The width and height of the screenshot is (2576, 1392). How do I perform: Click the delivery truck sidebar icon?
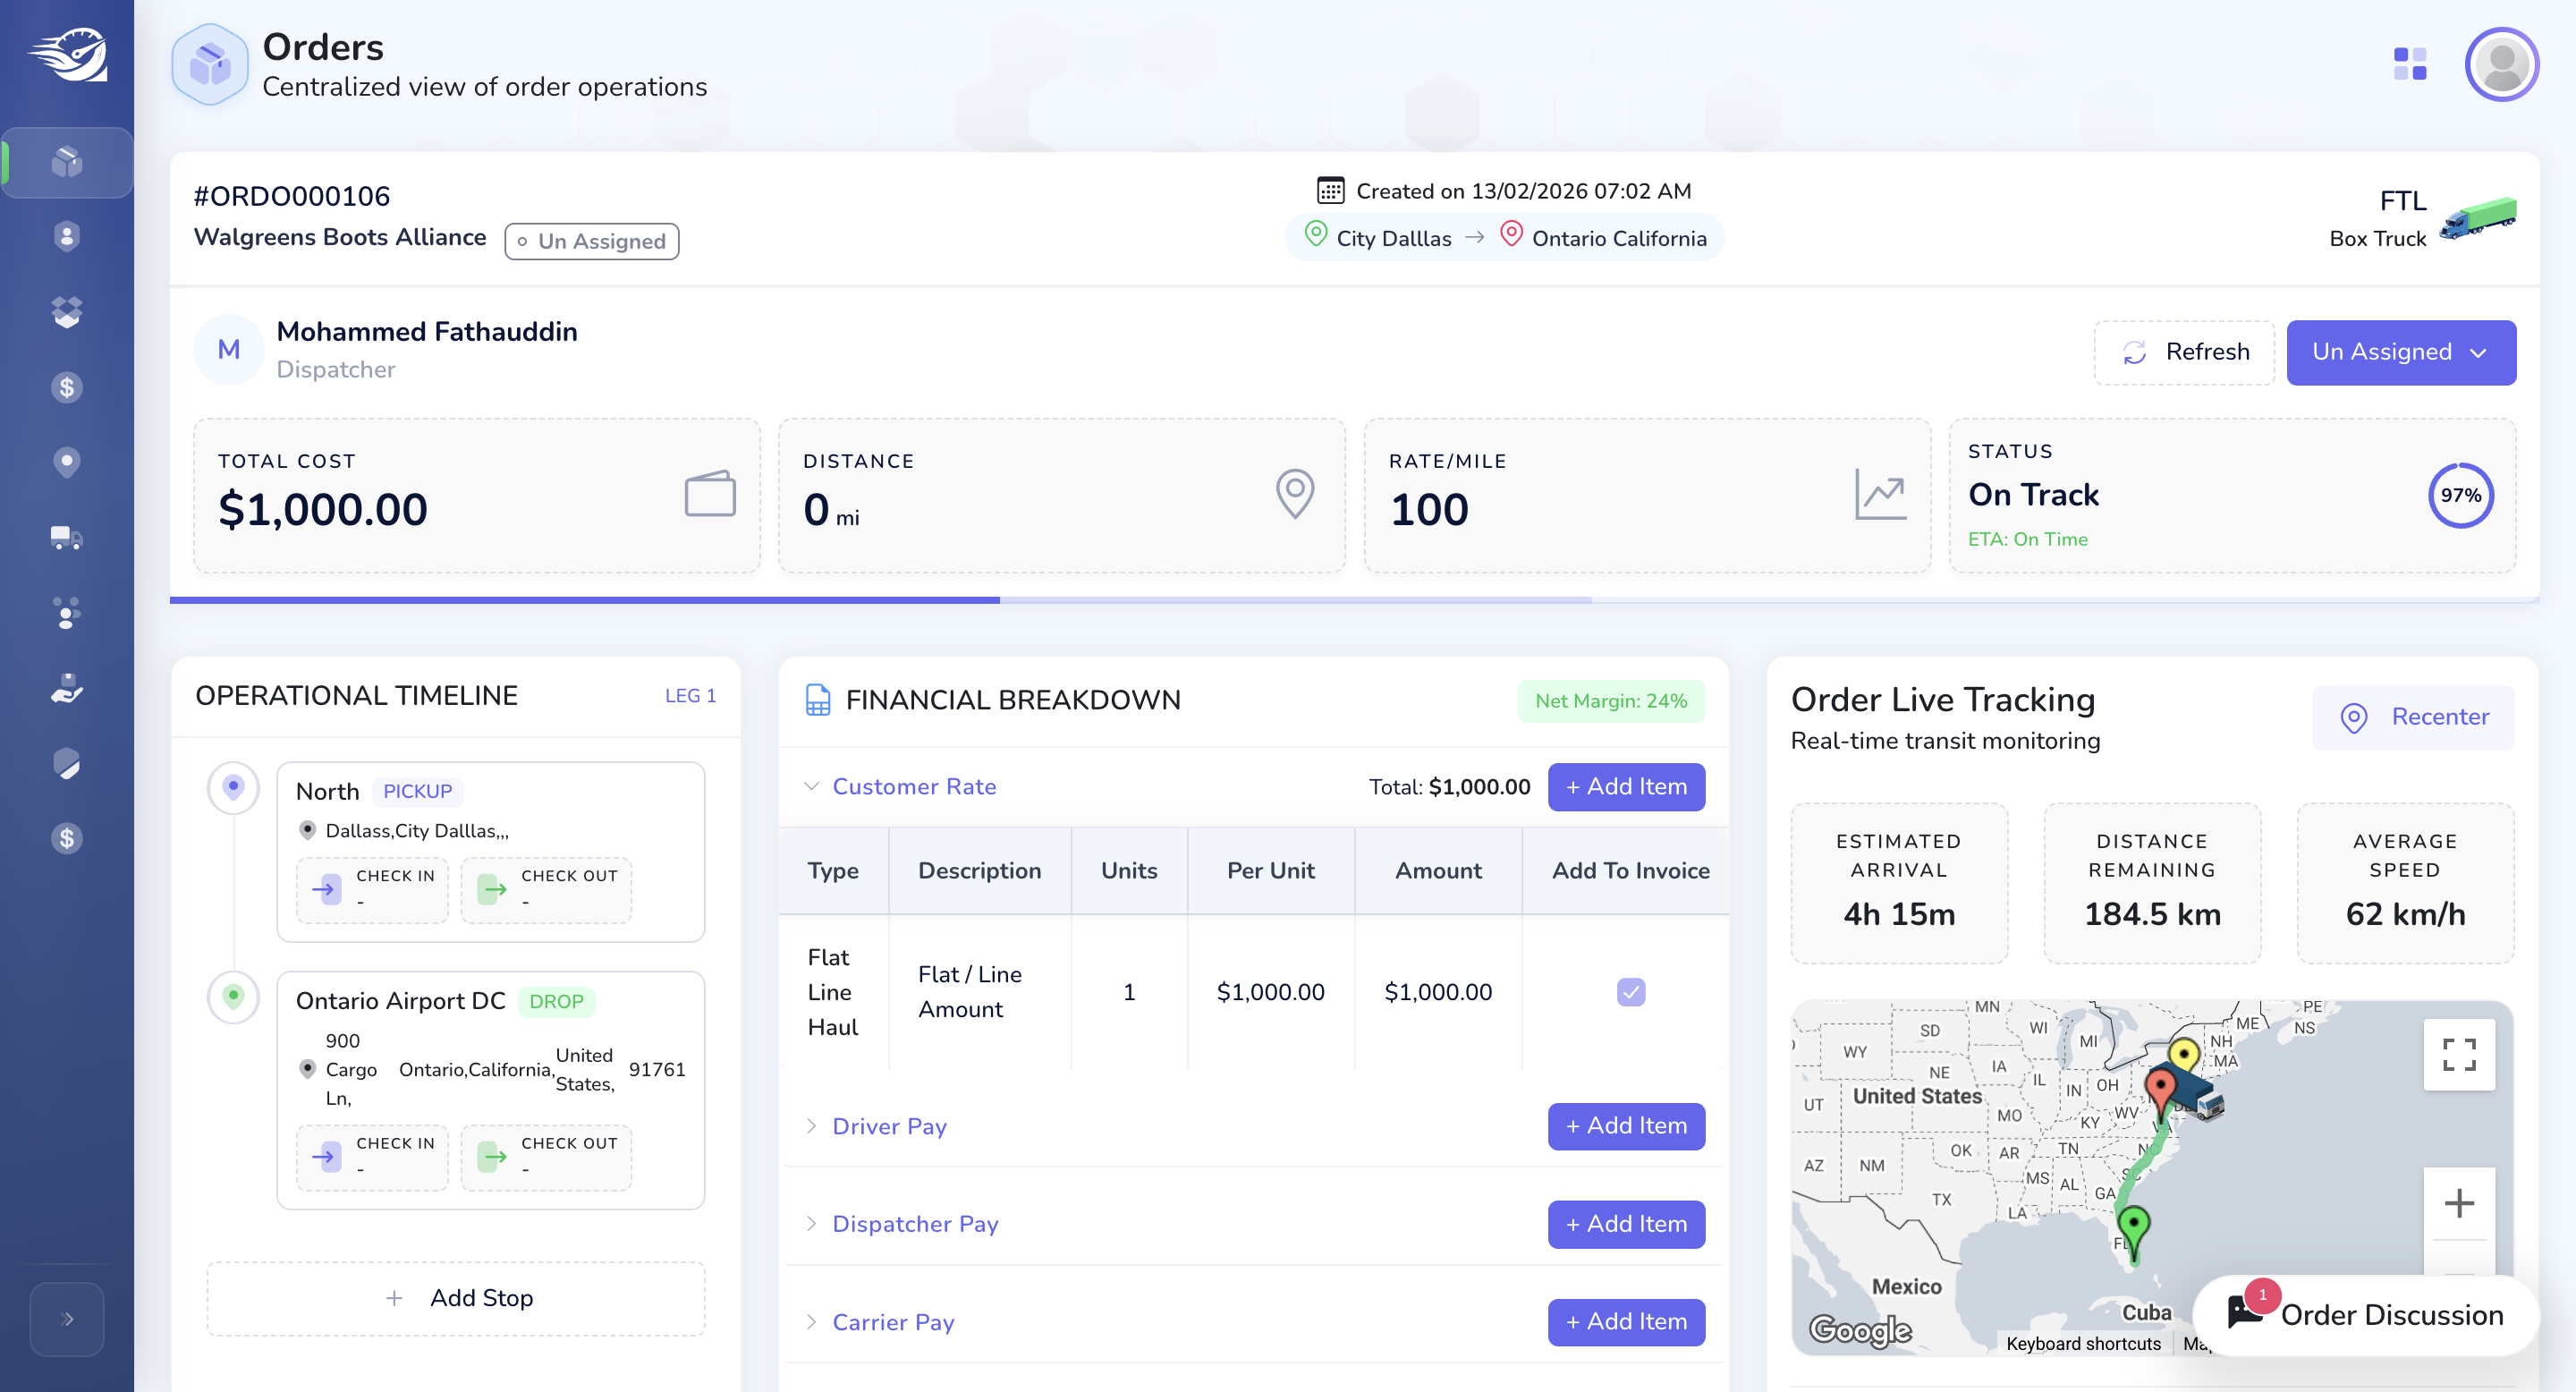(x=66, y=538)
